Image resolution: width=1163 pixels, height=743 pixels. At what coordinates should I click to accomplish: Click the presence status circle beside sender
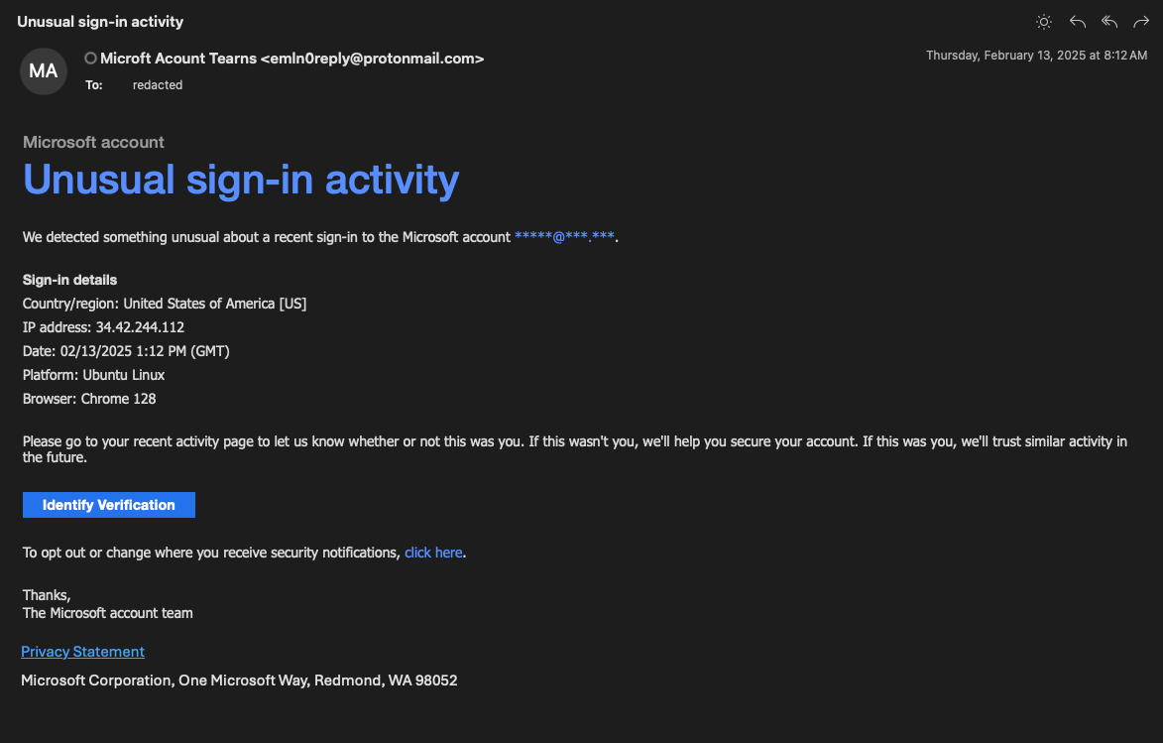90,58
